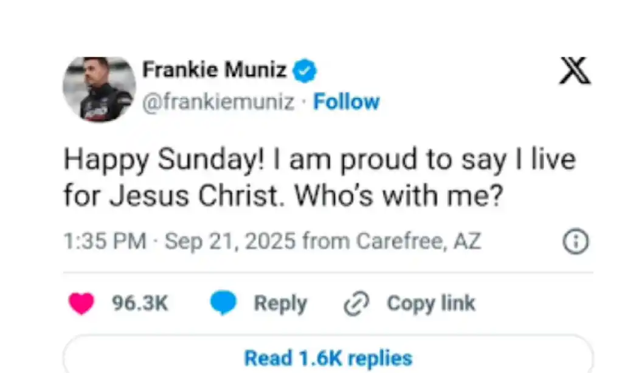This screenshot has height=373, width=633.
Task: Click the Reply text label
Action: pos(280,304)
